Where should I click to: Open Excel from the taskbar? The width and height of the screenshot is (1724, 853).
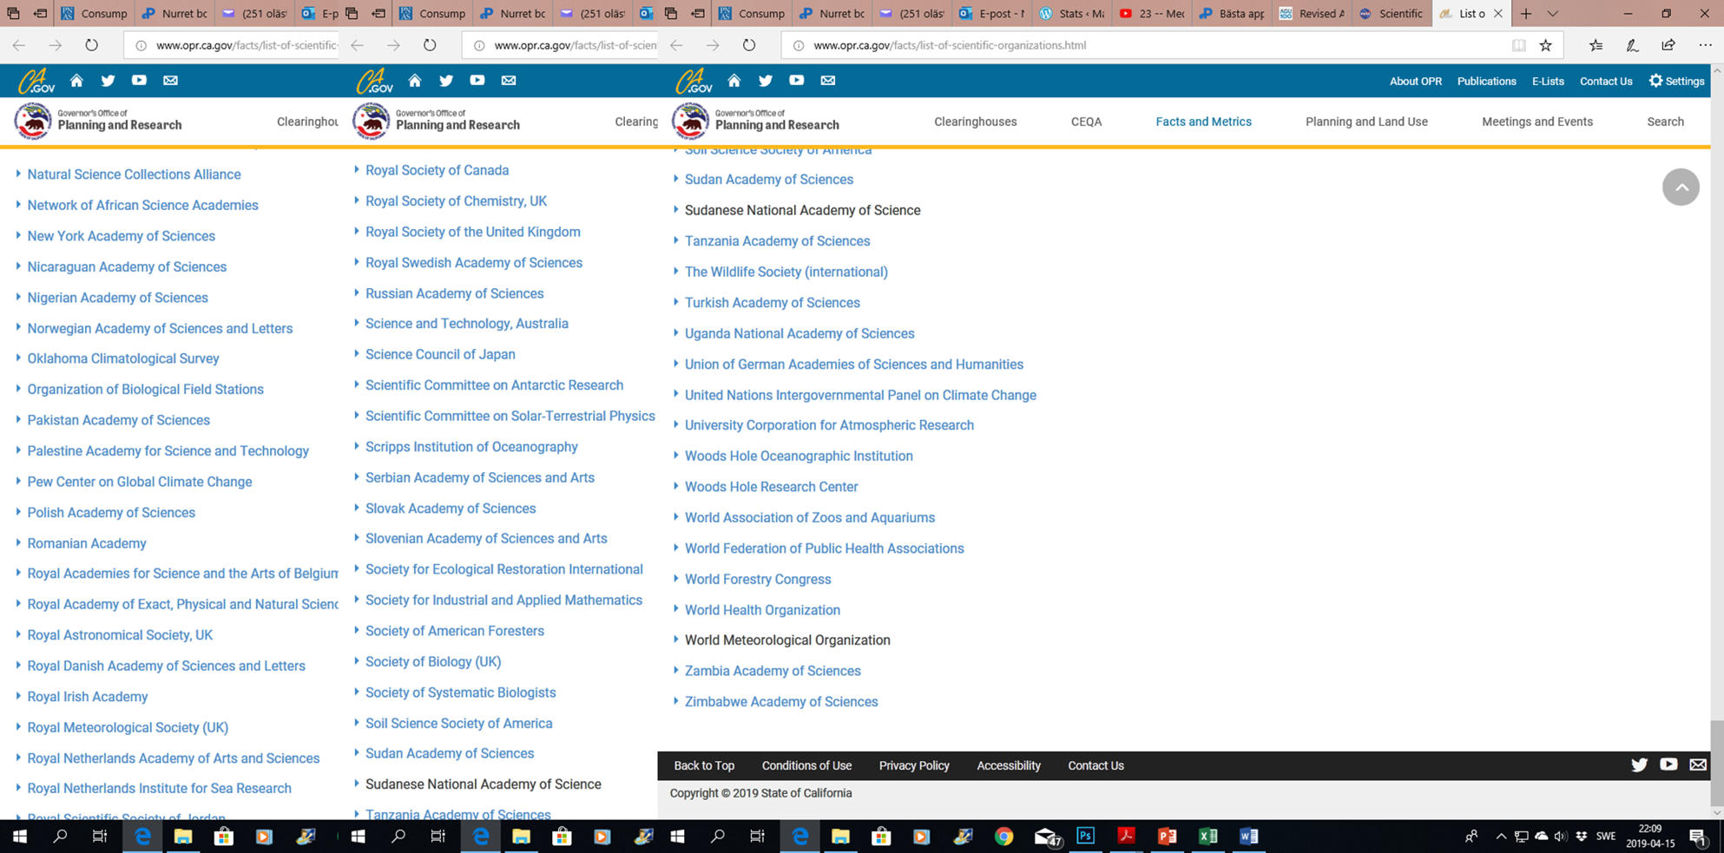click(1207, 837)
